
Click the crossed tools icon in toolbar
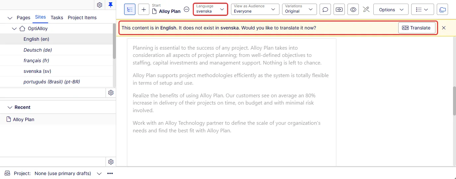click(366, 10)
